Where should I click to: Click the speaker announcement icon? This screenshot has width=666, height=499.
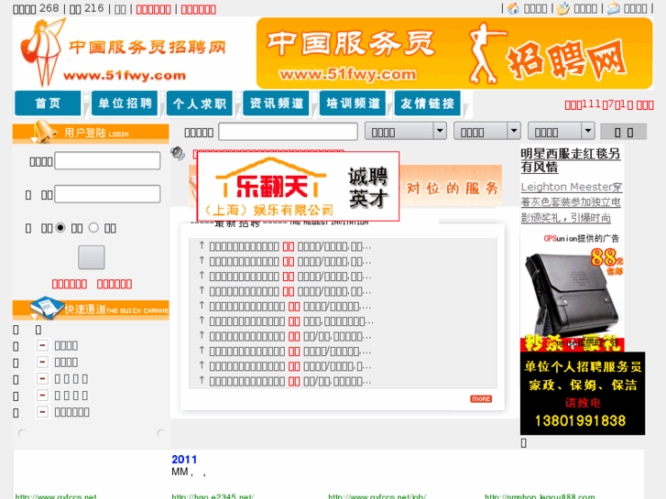click(178, 153)
